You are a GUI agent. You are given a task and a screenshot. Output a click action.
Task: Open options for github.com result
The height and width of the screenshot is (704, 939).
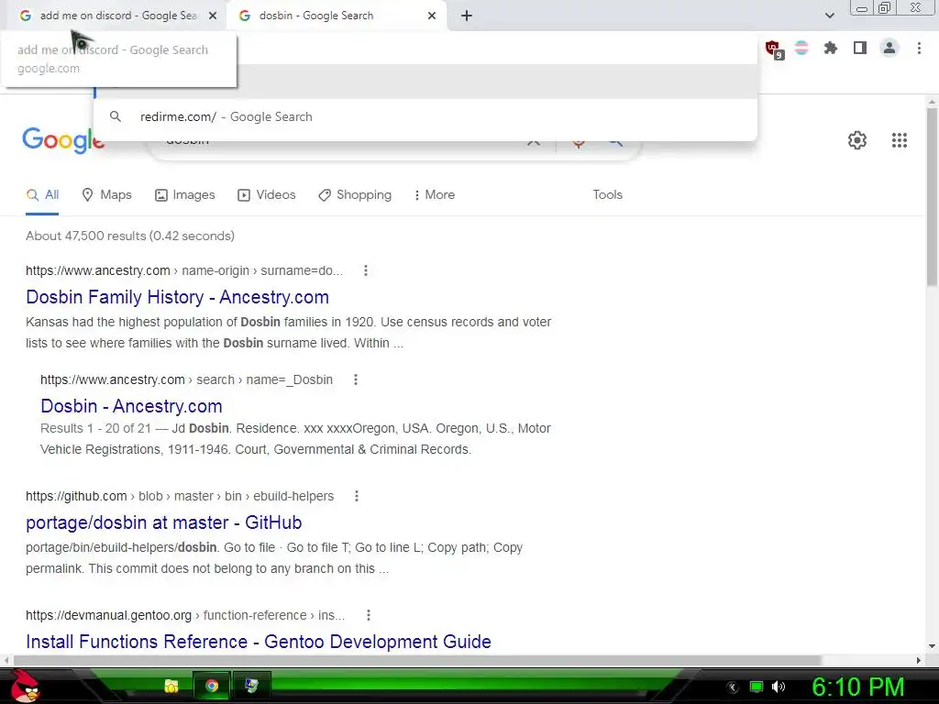(x=357, y=496)
